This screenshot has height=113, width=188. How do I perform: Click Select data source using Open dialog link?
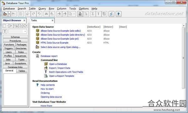60,47
